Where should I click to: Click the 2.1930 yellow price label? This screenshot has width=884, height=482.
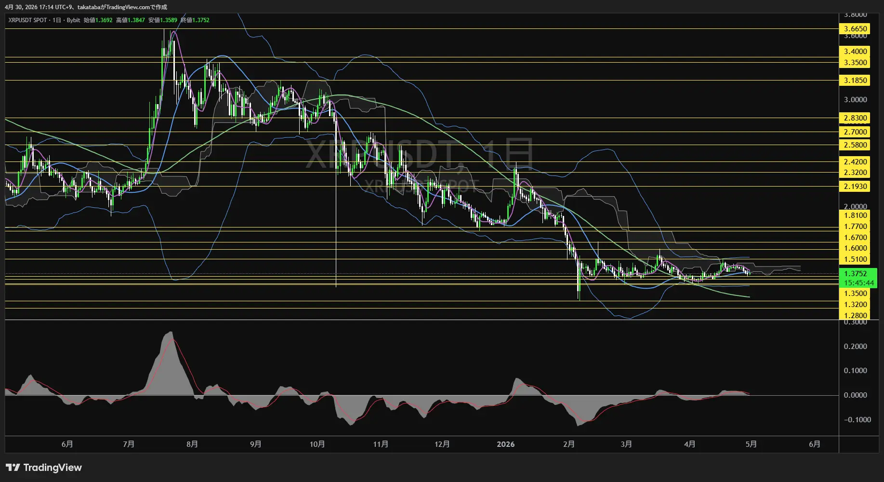tap(855, 187)
